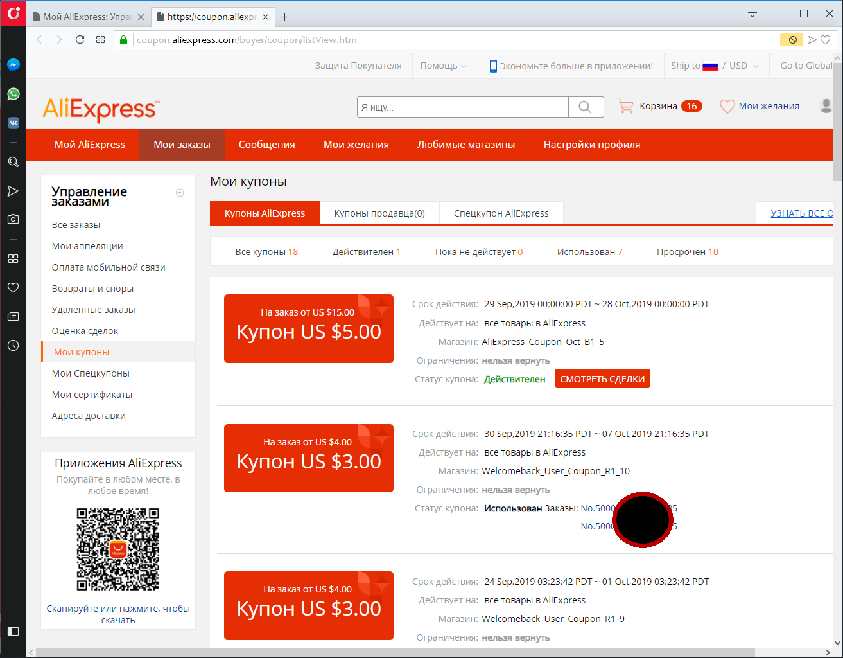843x658 pixels.
Task: Open Оплата мобильной связи
Action: 109,267
